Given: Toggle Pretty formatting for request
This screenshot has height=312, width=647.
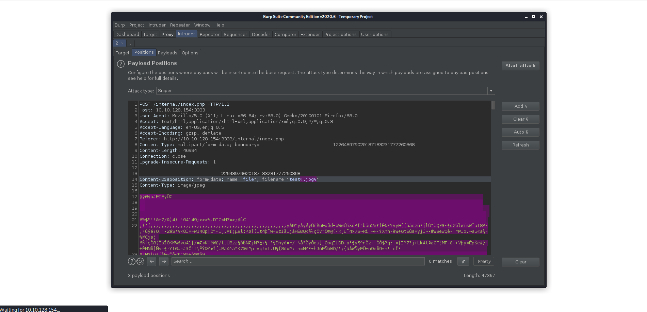Looking at the screenshot, I should (484, 261).
